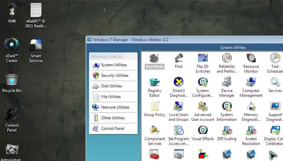Image resolution: width=283 pixels, height=161 pixels.
Task: Open Support Diagnostic tool
Action: coord(275,112)
